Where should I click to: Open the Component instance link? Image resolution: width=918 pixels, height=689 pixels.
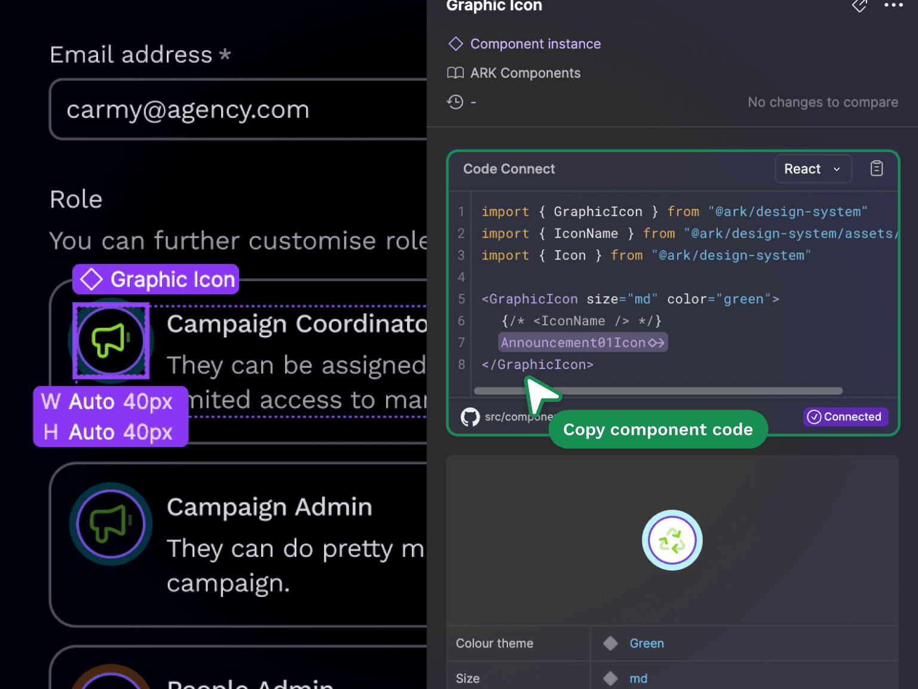(535, 44)
